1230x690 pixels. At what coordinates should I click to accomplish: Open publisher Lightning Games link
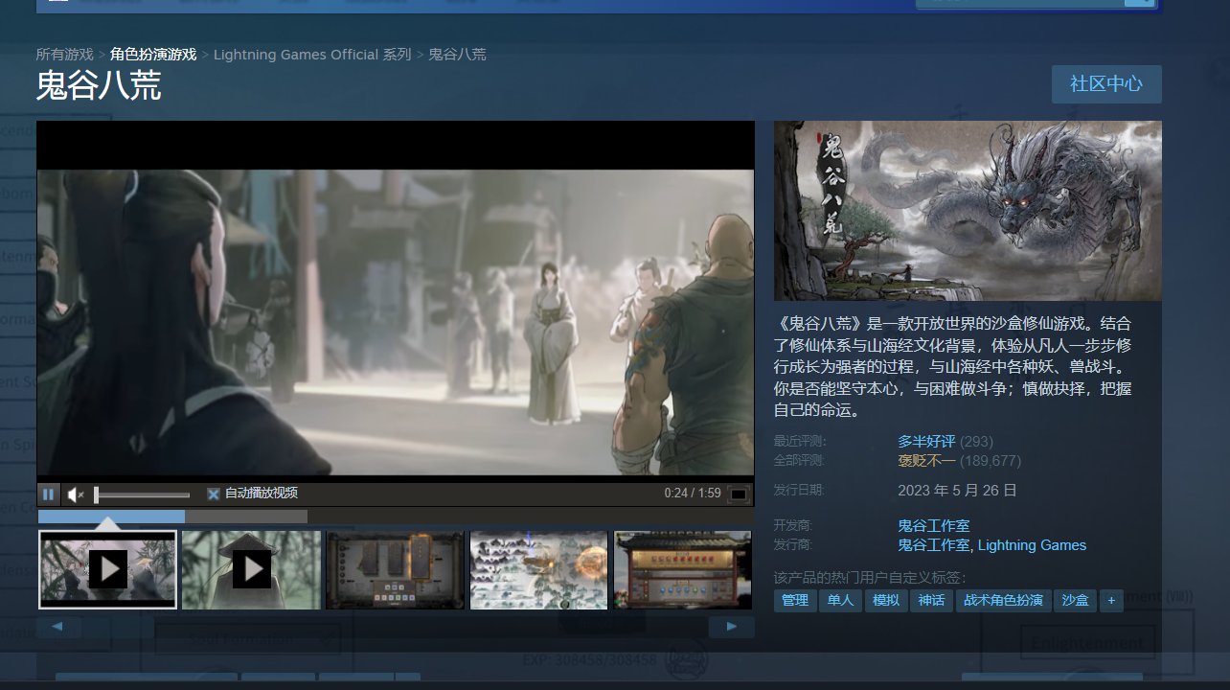(1032, 545)
